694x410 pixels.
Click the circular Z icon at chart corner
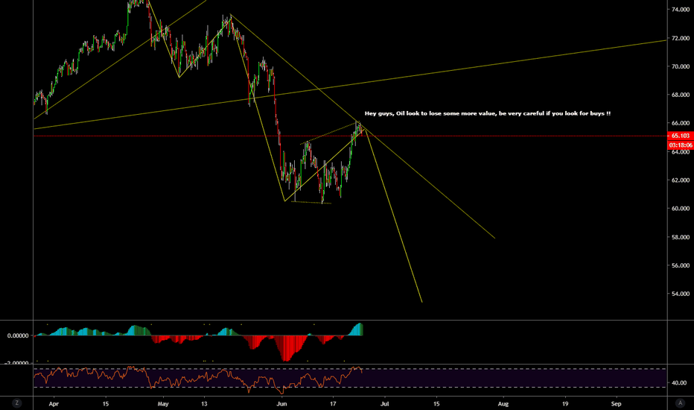(x=17, y=403)
